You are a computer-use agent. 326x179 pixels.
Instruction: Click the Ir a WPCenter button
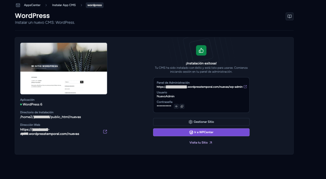(x=201, y=132)
